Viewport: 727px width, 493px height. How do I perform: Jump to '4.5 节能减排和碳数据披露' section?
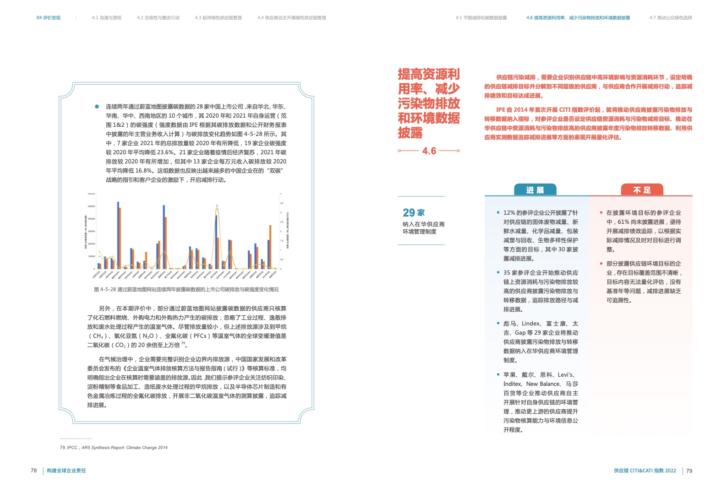481,18
